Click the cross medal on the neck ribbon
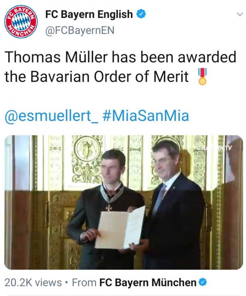 tap(109, 208)
